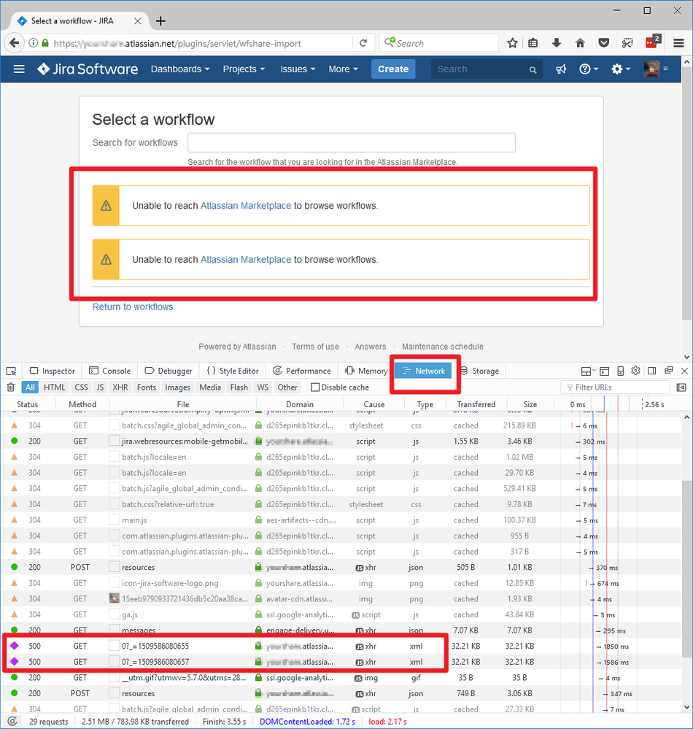
Task: Reload the page with the refresh icon
Action: [x=363, y=43]
